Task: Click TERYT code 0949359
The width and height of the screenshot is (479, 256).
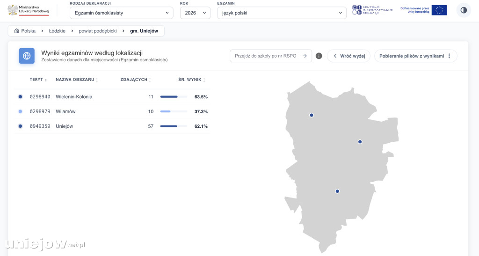Action: (40, 126)
